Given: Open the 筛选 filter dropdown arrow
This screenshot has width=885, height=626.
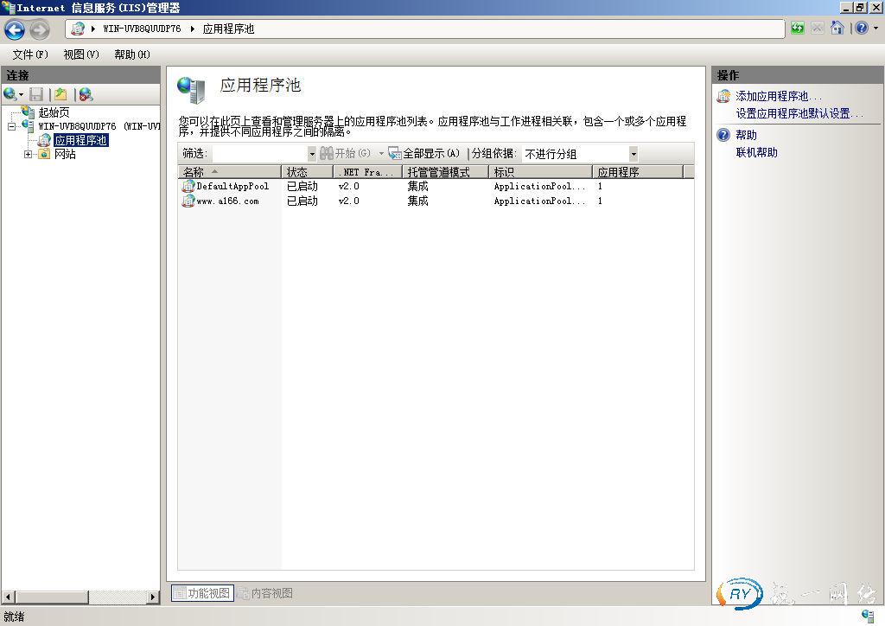Looking at the screenshot, I should [x=312, y=154].
